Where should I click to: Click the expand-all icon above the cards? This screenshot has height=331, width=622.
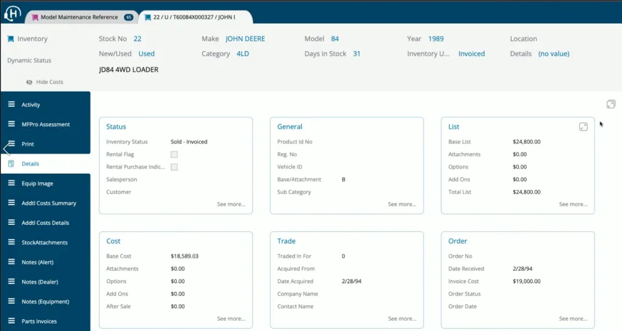[611, 104]
